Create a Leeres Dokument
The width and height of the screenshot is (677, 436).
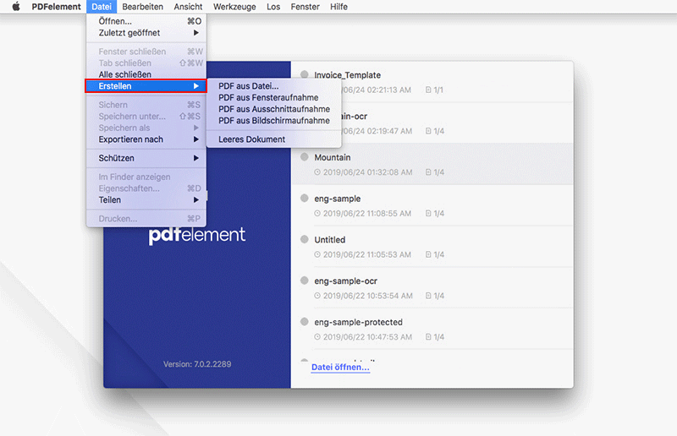click(273, 139)
